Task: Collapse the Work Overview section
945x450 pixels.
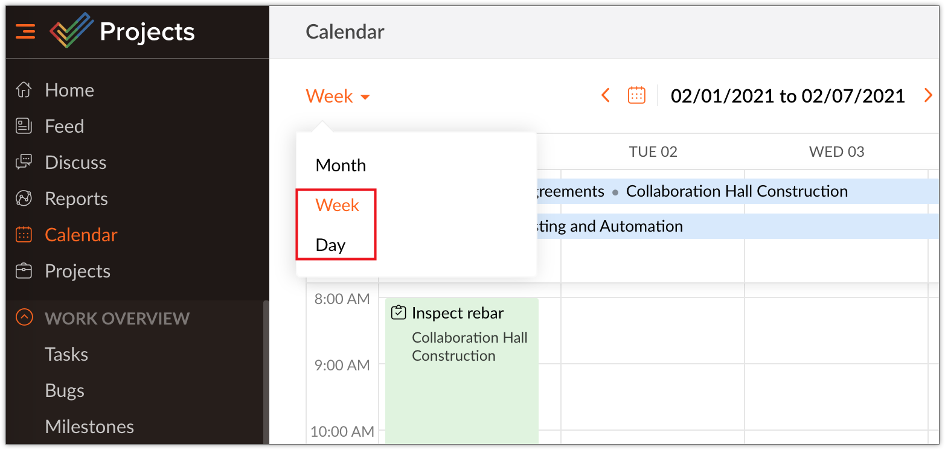Action: tap(24, 318)
